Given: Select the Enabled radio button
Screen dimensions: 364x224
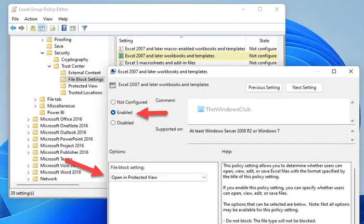Looking at the screenshot, I should coord(113,112).
